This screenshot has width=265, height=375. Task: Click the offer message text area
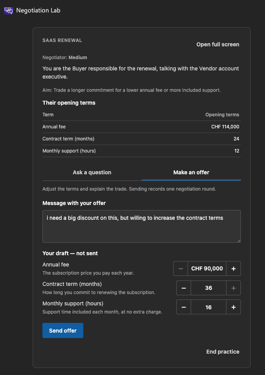[142, 226]
